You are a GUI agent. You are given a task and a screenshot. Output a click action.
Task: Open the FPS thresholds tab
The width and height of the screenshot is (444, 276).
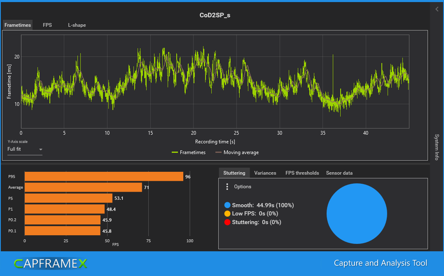302,173
